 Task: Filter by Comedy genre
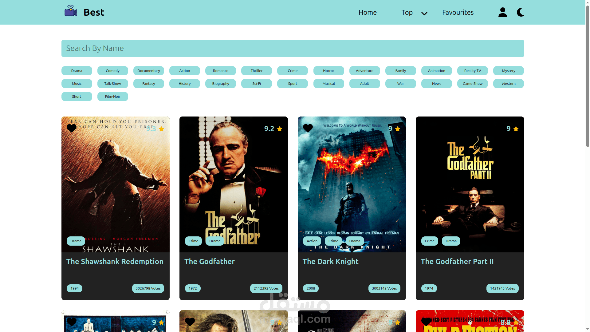[113, 71]
